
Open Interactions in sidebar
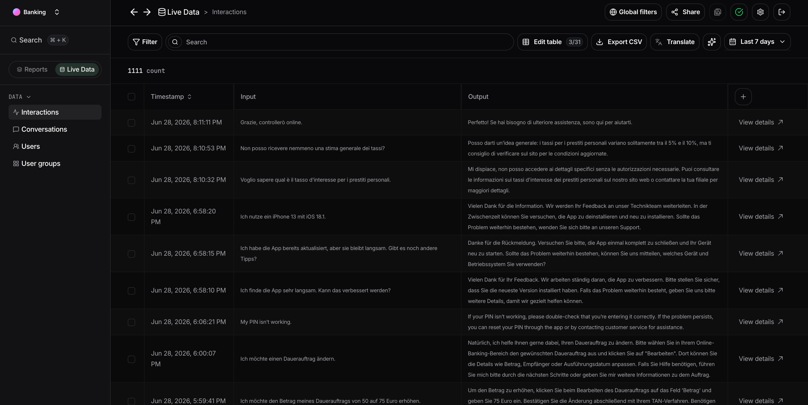(x=55, y=112)
